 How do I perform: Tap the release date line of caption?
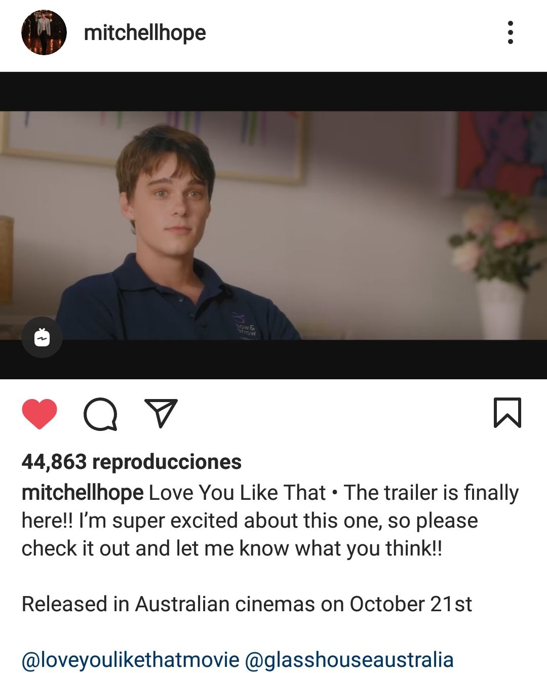[247, 604]
